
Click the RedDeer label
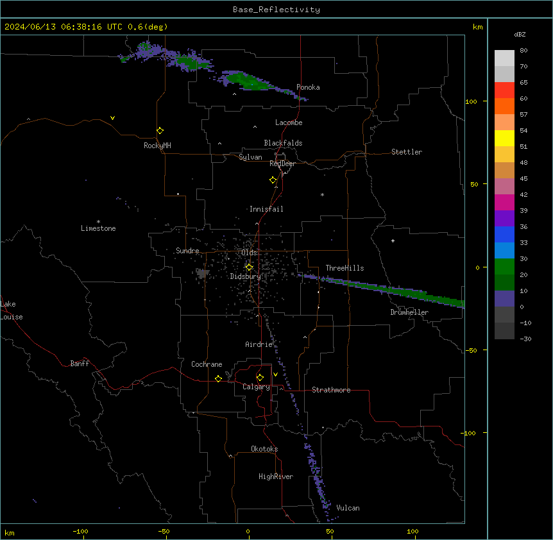[282, 164]
